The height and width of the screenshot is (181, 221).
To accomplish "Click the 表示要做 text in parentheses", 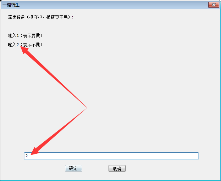I will tap(31, 35).
